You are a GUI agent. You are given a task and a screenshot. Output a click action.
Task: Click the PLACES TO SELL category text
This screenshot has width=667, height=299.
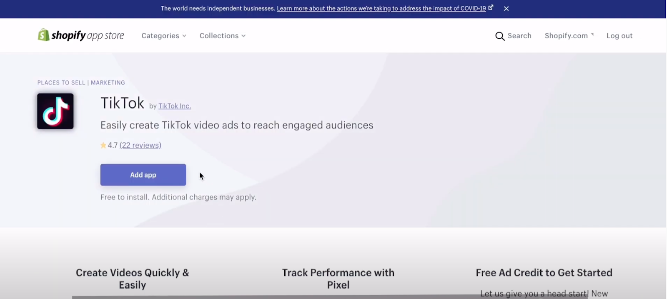tap(61, 83)
